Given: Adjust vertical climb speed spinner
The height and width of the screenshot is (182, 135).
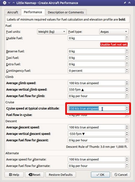Looking at the screenshot, I should [127, 90].
